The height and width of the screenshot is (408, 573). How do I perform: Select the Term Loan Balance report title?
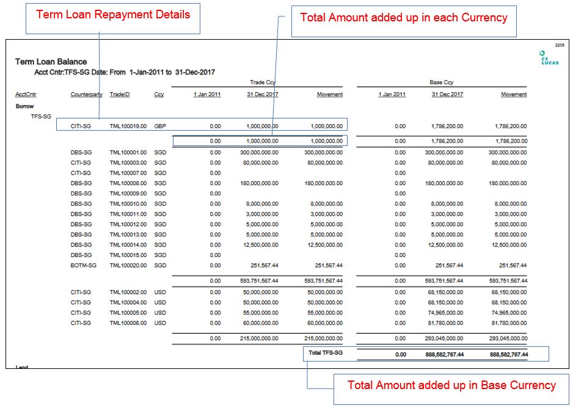51,62
